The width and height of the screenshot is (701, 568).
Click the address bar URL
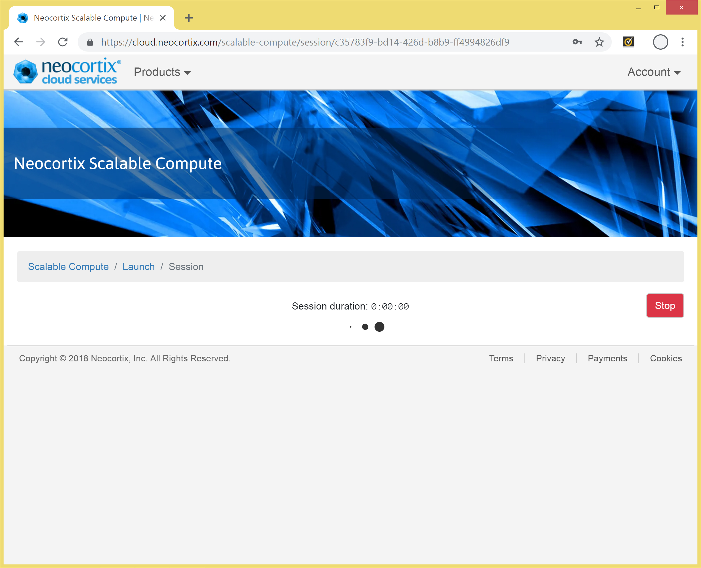(x=305, y=42)
